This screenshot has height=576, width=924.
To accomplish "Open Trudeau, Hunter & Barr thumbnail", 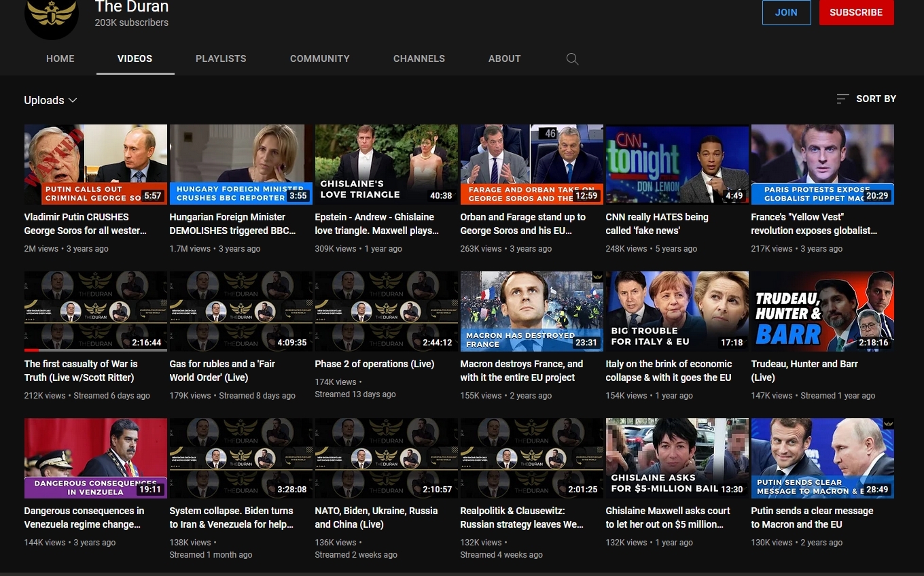I will 823,311.
